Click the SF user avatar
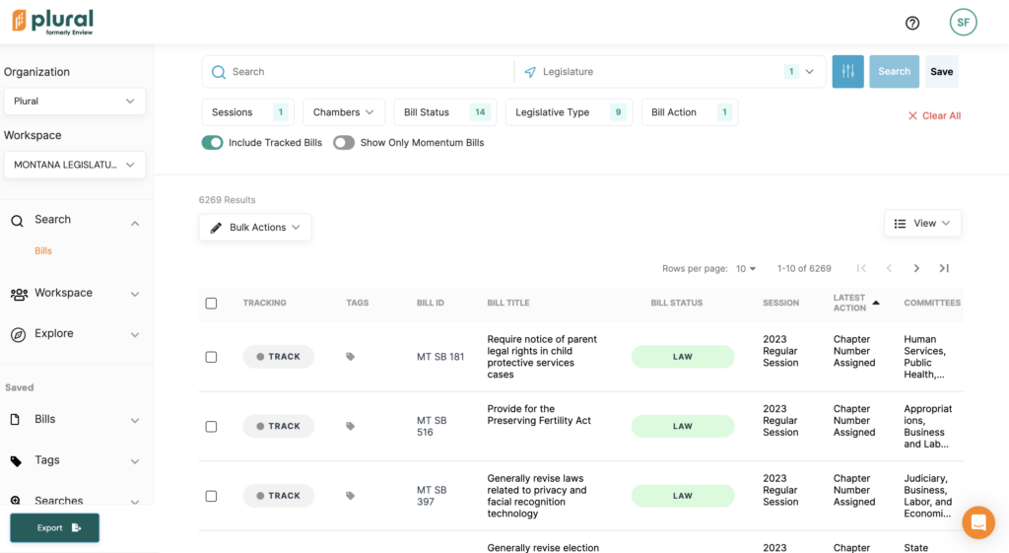The height and width of the screenshot is (553, 1009). point(963,23)
